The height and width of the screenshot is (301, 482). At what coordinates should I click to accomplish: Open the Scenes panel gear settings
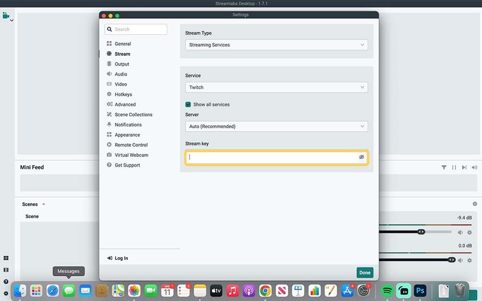[474, 204]
